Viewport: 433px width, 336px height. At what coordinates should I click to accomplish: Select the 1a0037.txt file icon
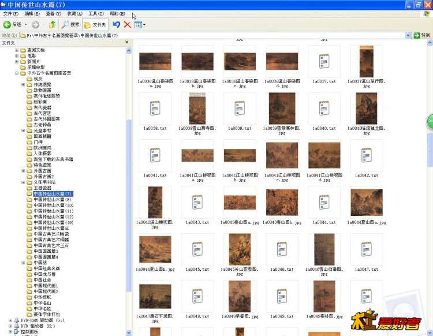tap(324, 61)
